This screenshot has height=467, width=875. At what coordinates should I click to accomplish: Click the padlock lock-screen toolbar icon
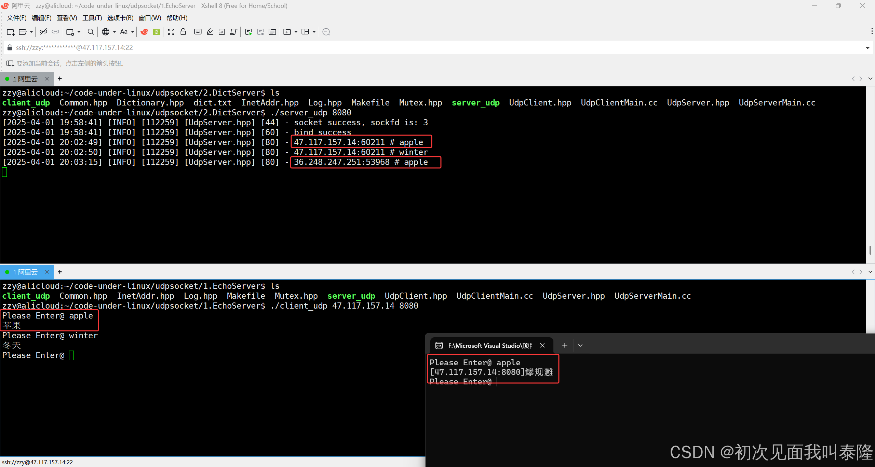point(183,32)
